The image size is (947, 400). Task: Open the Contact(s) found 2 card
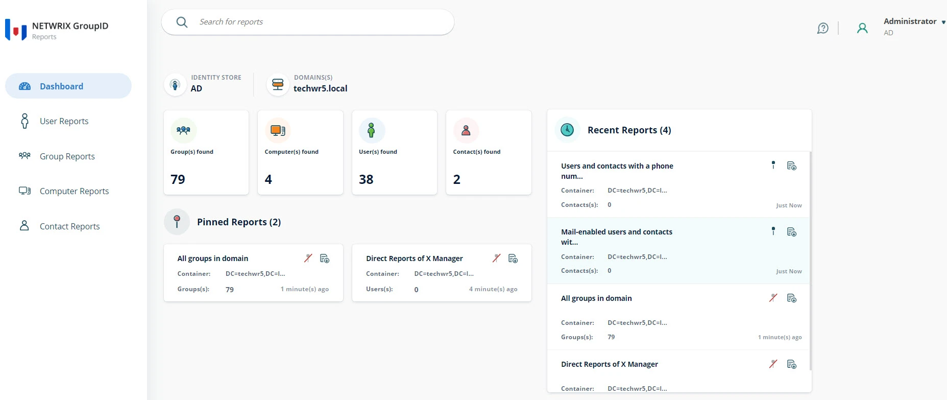tap(489, 152)
